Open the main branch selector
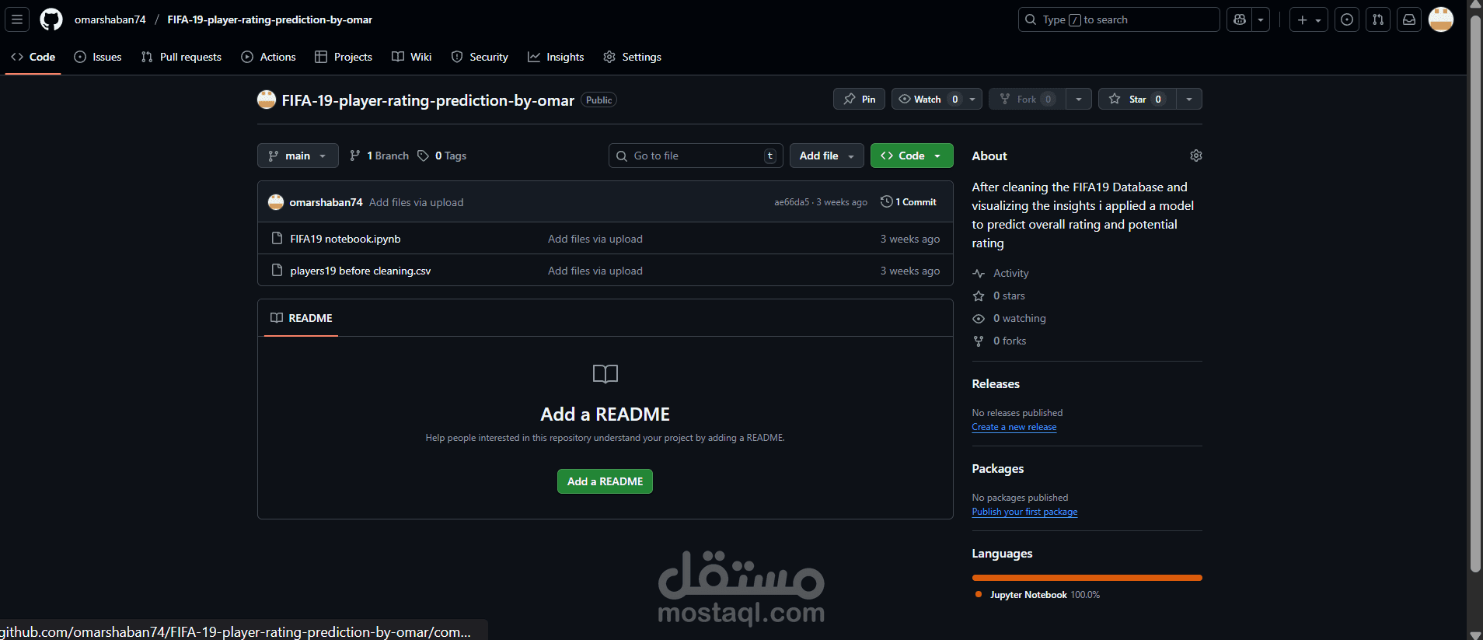The image size is (1483, 640). [x=298, y=156]
